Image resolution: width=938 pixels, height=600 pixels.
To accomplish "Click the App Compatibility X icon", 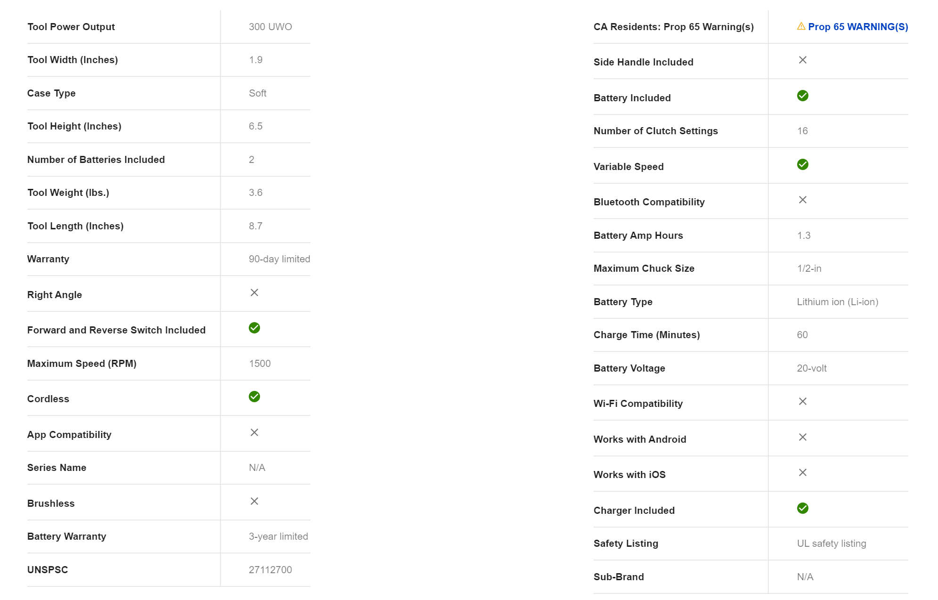I will pos(254,432).
